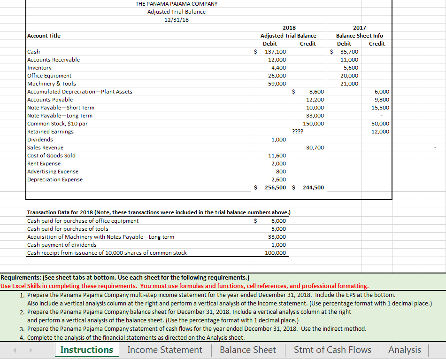Switch to the Analysis sheet
446x359 pixels.
[404, 350]
